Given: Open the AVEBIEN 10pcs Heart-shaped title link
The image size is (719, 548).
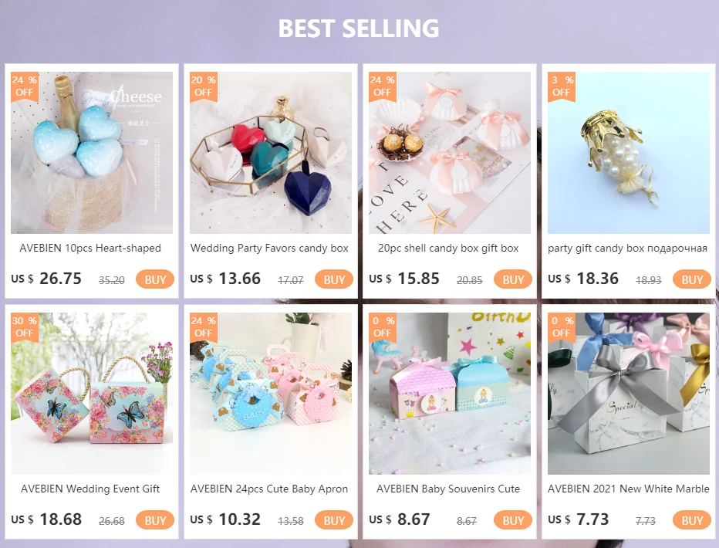Looking at the screenshot, I should tap(90, 248).
